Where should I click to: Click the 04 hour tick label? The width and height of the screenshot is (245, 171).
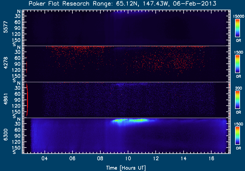(45, 159)
